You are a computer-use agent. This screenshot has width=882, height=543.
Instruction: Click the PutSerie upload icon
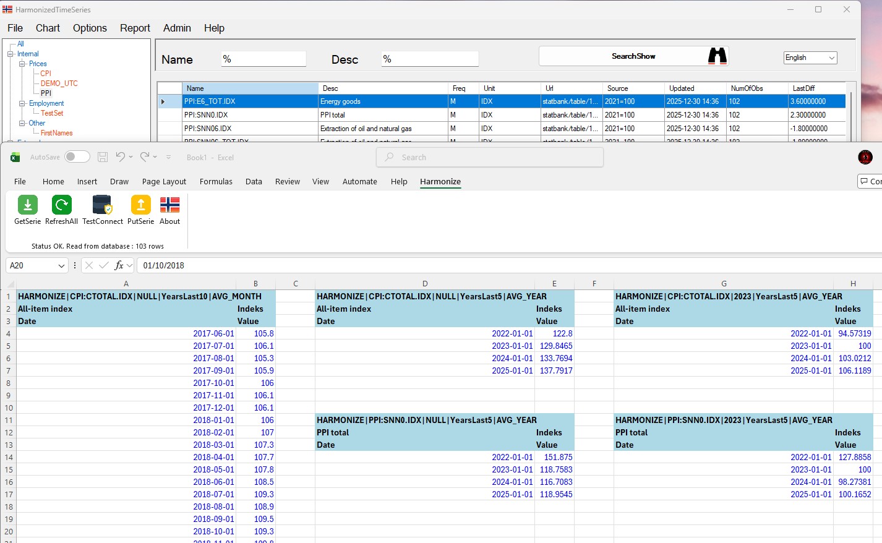pos(140,205)
